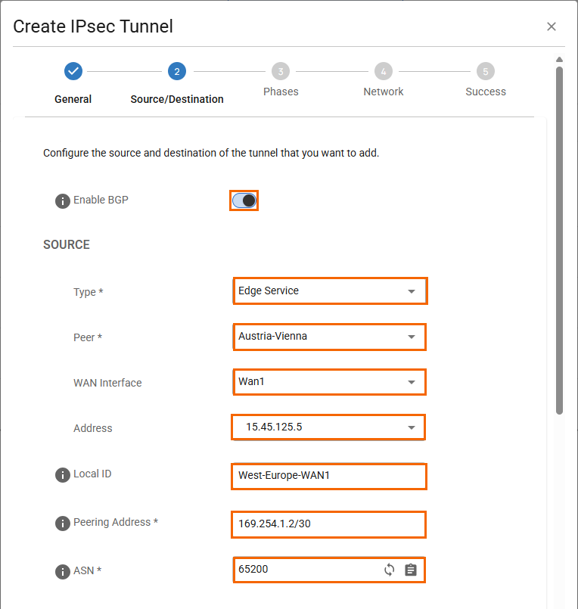Select the Success step number 5
578x609 pixels.
coord(486,72)
